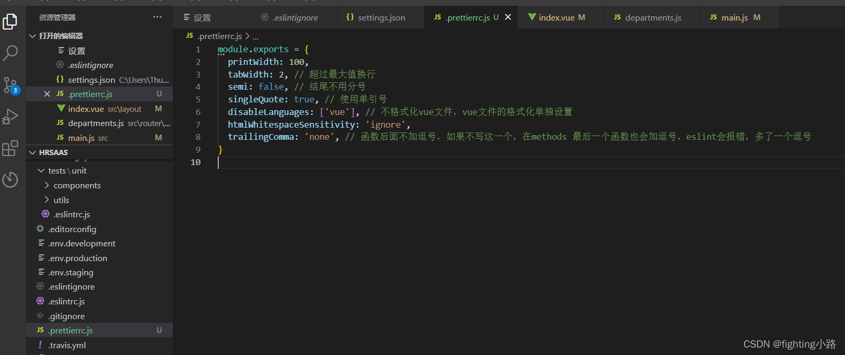The width and height of the screenshot is (845, 355).
Task: Open the .editorconfig file
Action: (99, 229)
